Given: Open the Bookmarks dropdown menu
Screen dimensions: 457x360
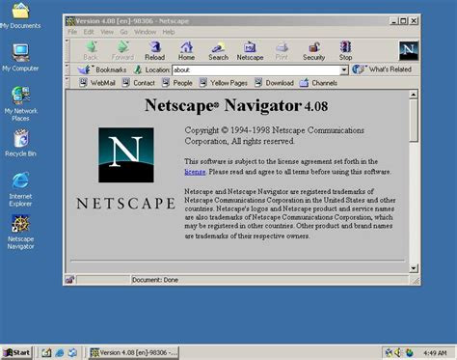Looking at the screenshot, I should click(x=102, y=69).
